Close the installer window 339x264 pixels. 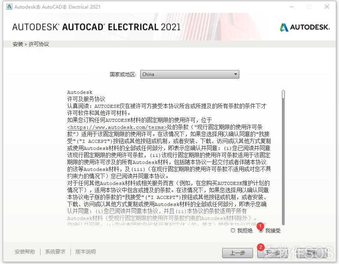(x=327, y=7)
